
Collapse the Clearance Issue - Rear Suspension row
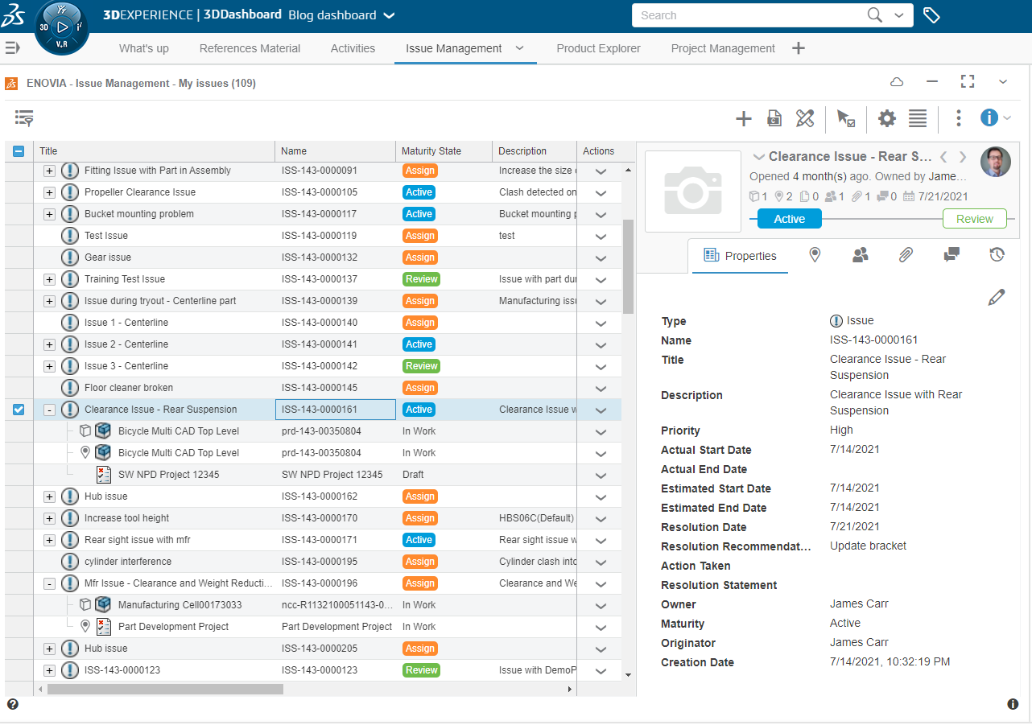click(x=49, y=410)
